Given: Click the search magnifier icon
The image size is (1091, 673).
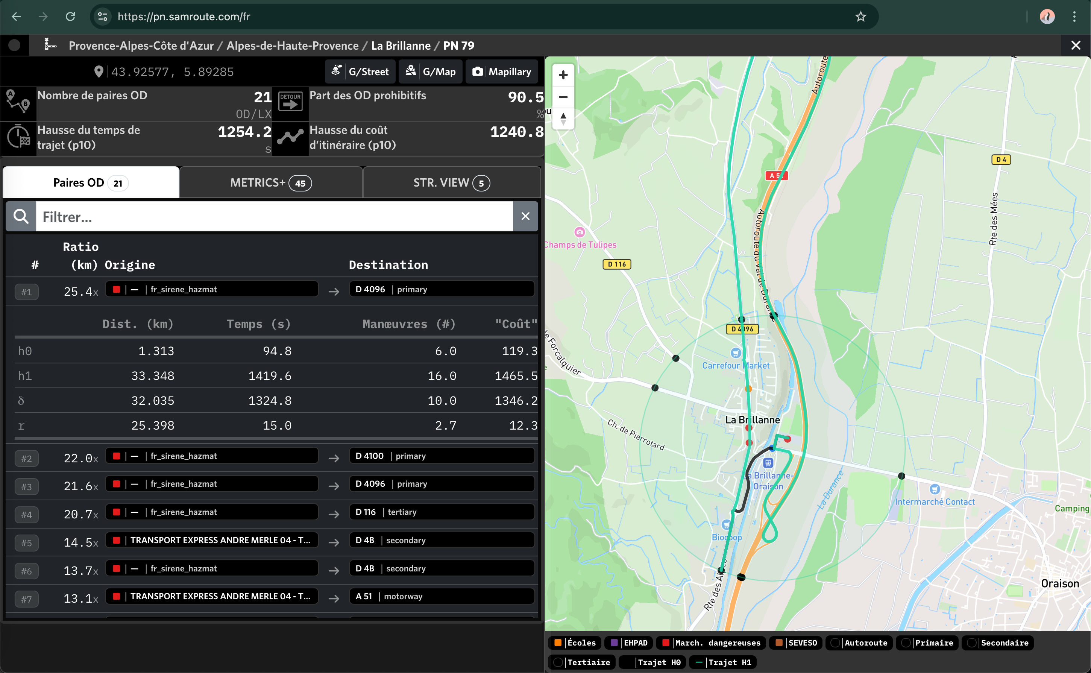Looking at the screenshot, I should point(21,216).
